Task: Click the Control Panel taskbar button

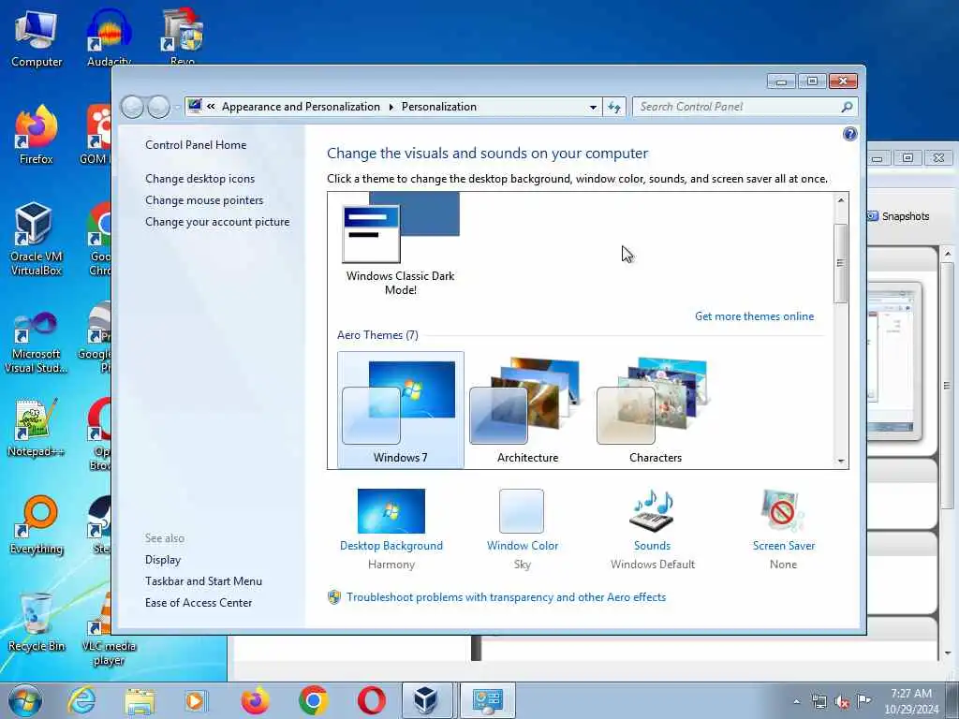Action: [487, 700]
